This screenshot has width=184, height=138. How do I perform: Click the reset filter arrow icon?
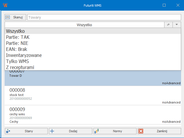(168, 25)
